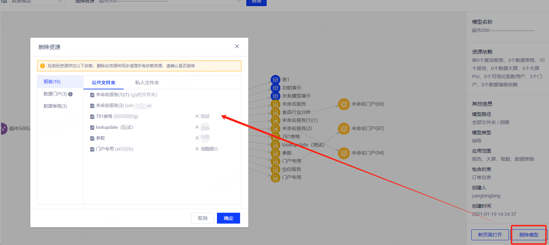Switch to the 私人文件夹 tab
Image resolution: width=549 pixels, height=245 pixels.
tap(147, 83)
